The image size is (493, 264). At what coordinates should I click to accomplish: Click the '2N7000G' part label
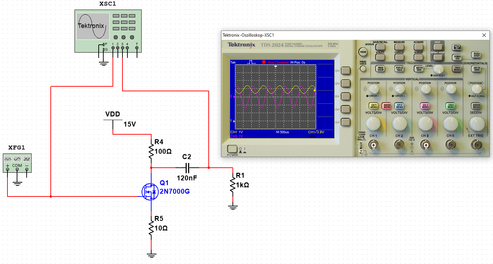coord(175,192)
